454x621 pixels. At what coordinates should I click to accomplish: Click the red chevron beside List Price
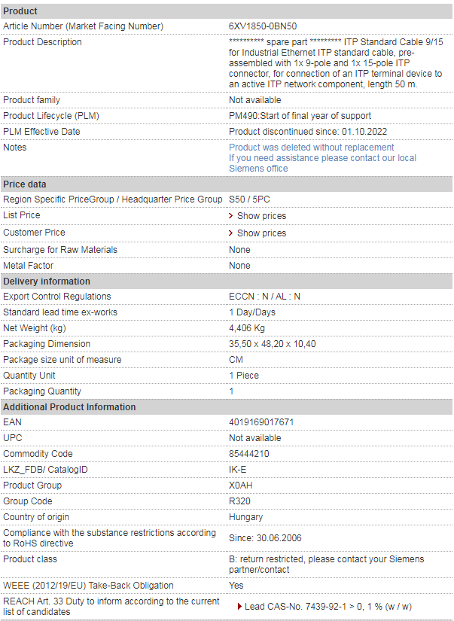click(230, 216)
